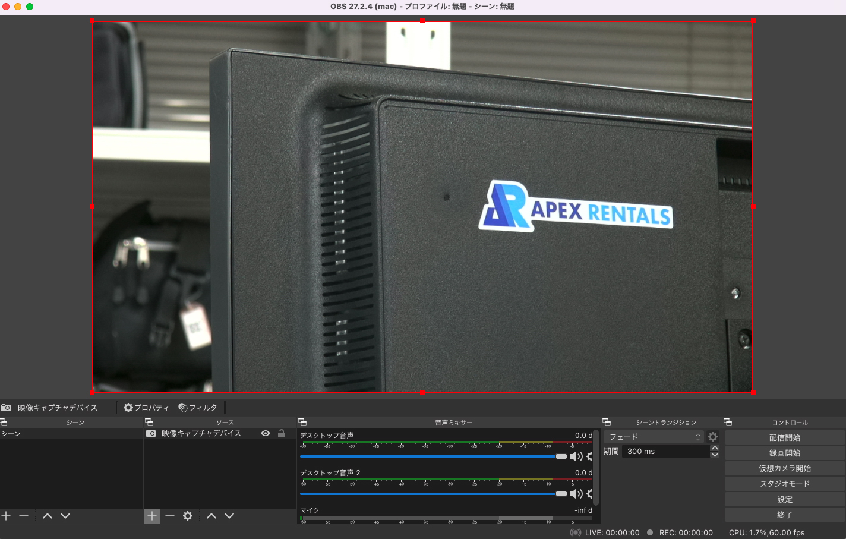The width and height of the screenshot is (846, 539).
Task: Open フィルタ for selected source
Action: point(198,408)
